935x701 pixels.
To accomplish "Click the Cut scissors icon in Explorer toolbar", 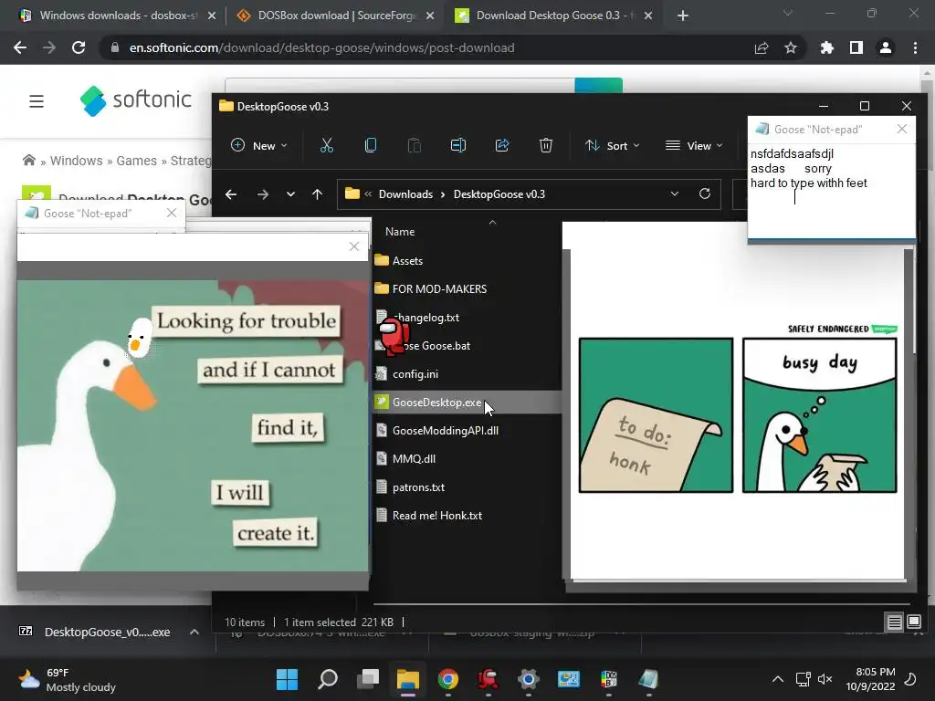I will coord(326,145).
